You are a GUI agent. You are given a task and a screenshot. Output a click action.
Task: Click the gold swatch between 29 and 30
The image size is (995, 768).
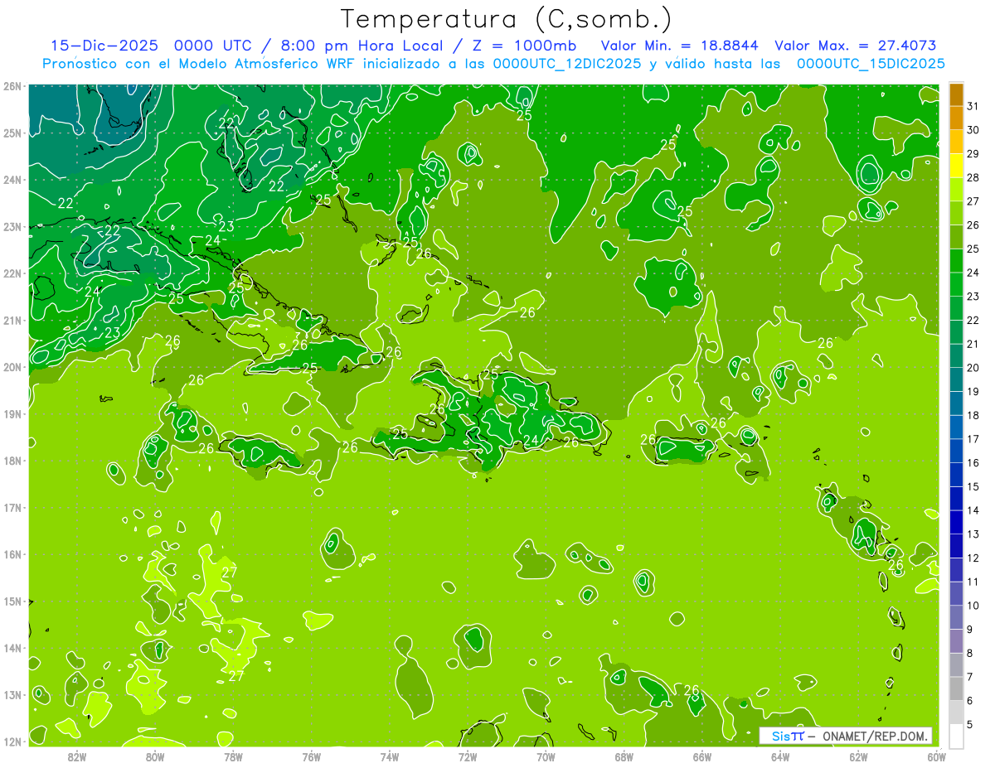point(956,142)
